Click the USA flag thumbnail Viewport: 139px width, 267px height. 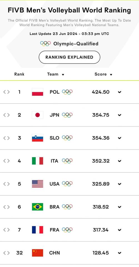click(x=38, y=184)
